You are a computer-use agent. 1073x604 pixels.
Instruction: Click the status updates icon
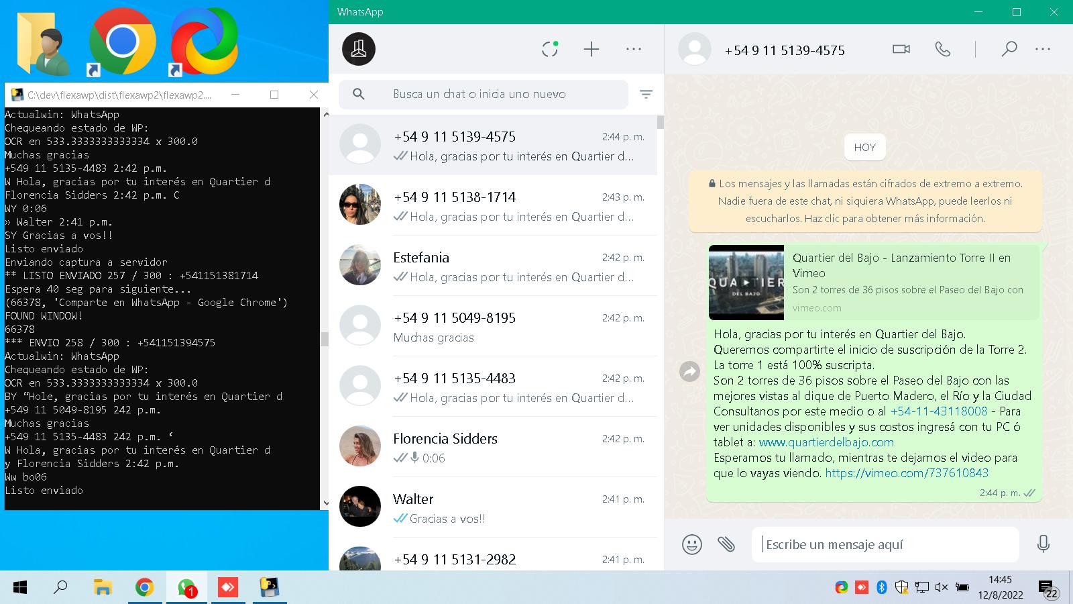[550, 49]
